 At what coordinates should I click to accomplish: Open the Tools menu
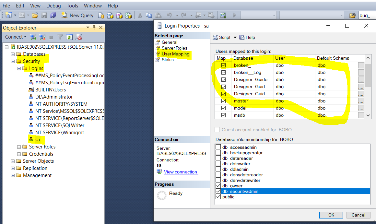click(x=72, y=6)
